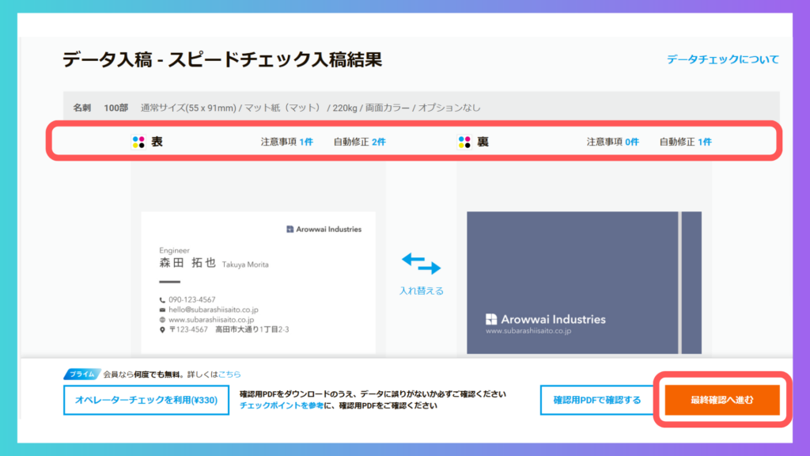
Task: Click the CMYK color icon beside 裏
Action: point(464,142)
